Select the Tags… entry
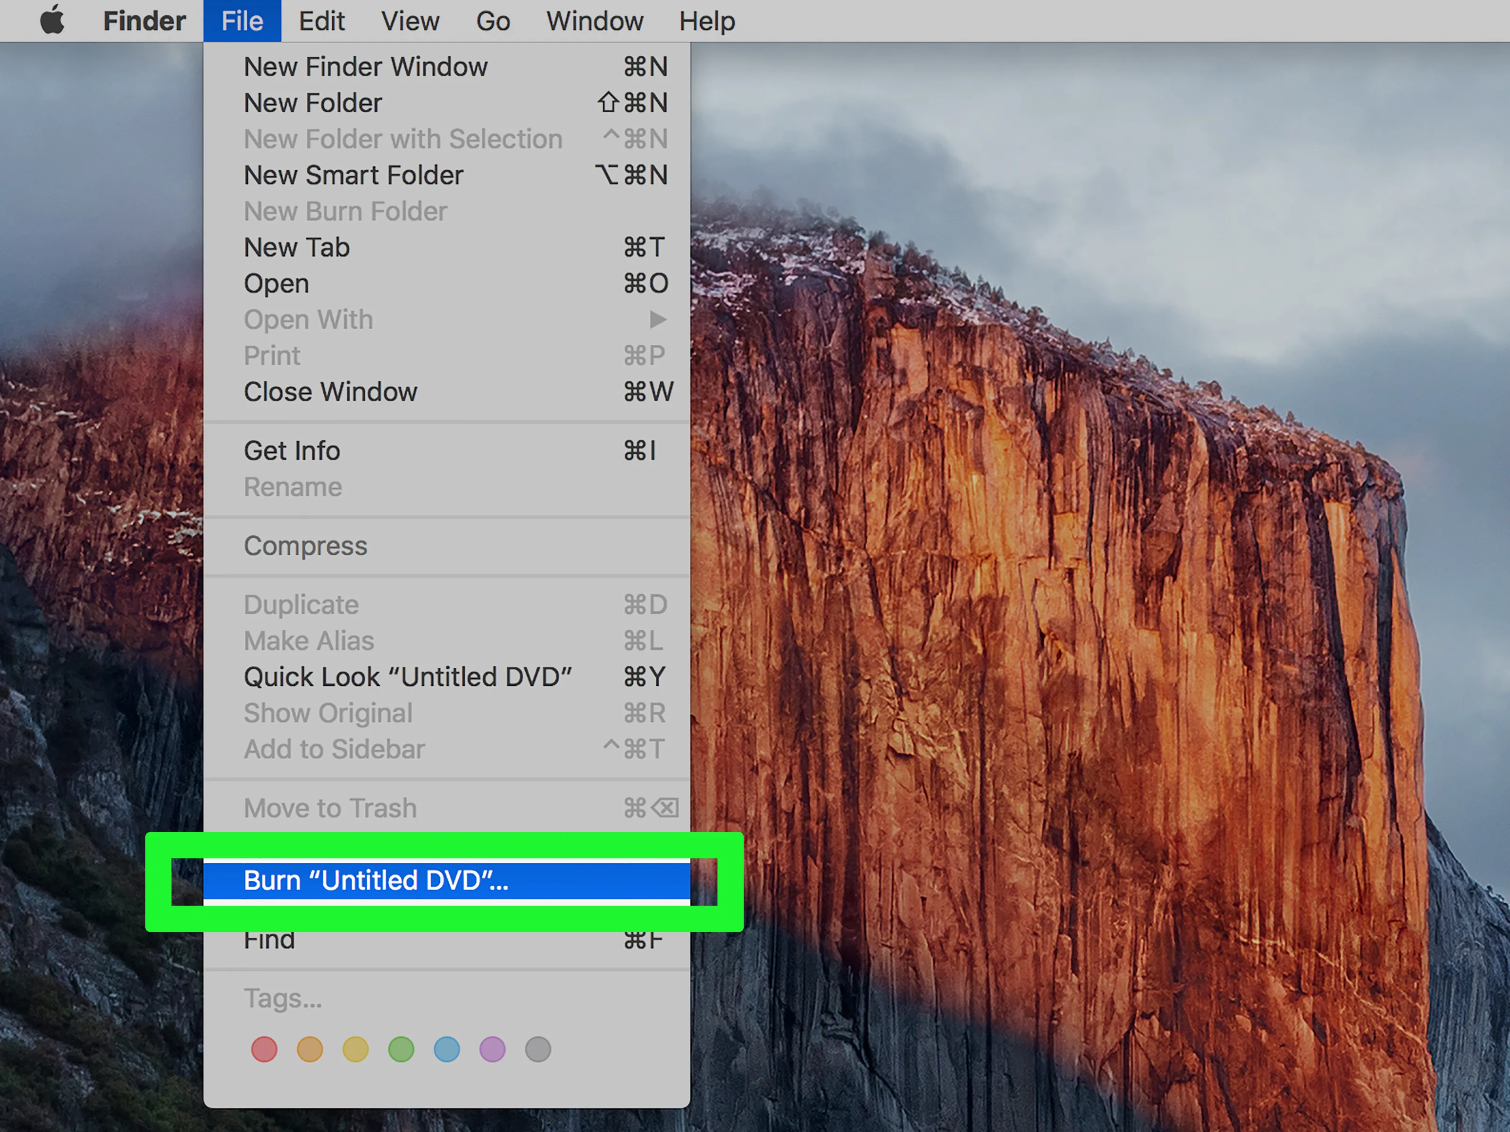1510x1132 pixels. click(446, 999)
